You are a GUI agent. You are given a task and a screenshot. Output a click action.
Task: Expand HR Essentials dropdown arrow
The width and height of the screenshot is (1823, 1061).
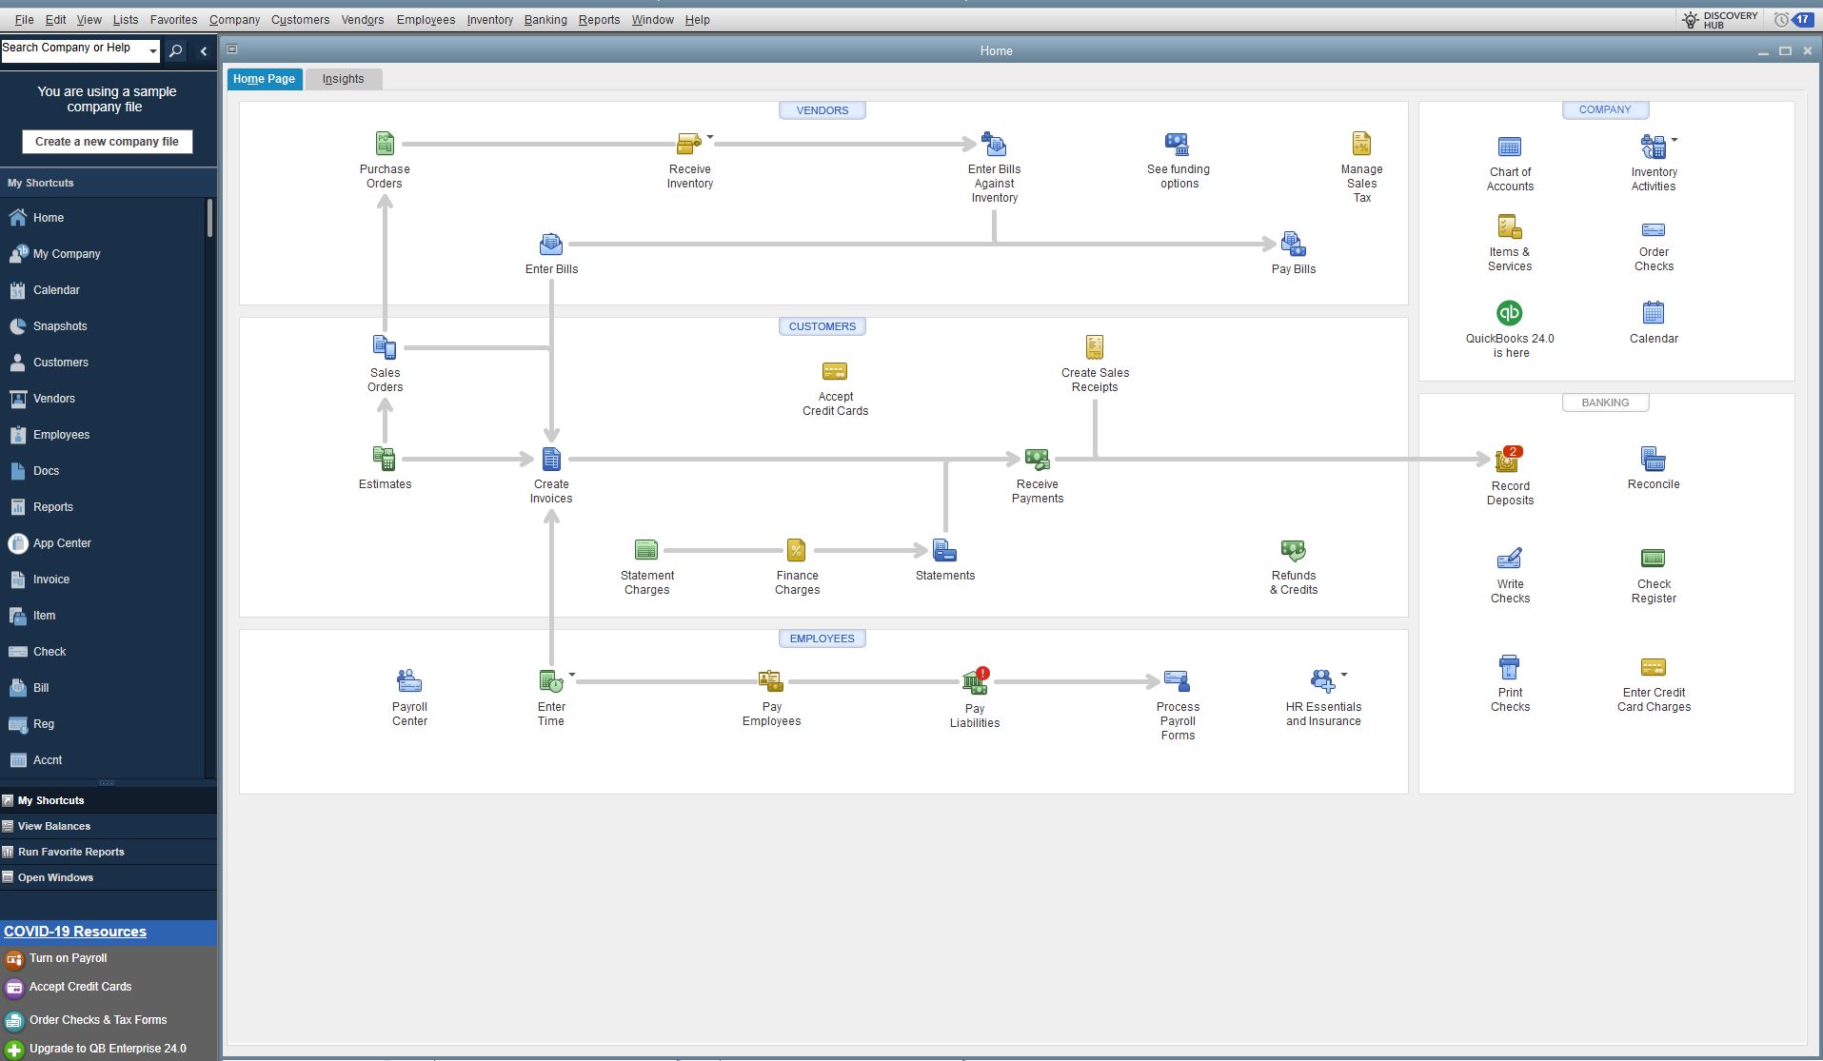(x=1344, y=675)
